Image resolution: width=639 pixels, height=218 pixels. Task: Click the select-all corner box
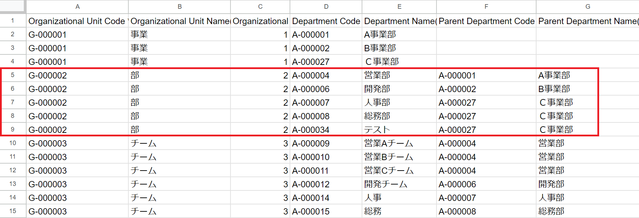(x=13, y=6)
